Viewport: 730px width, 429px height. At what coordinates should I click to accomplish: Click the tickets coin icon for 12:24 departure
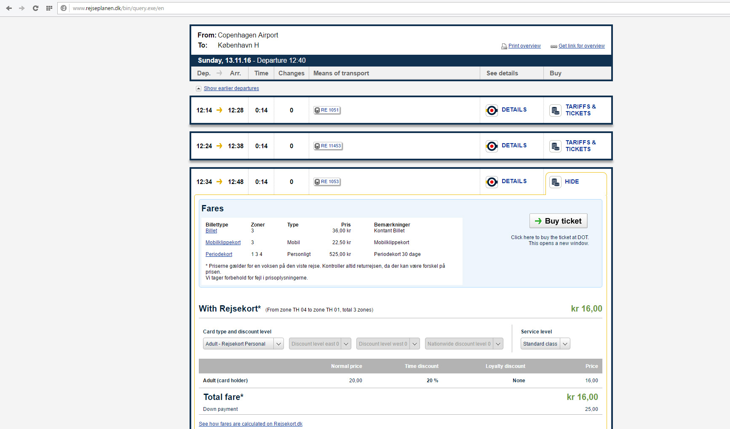(556, 146)
